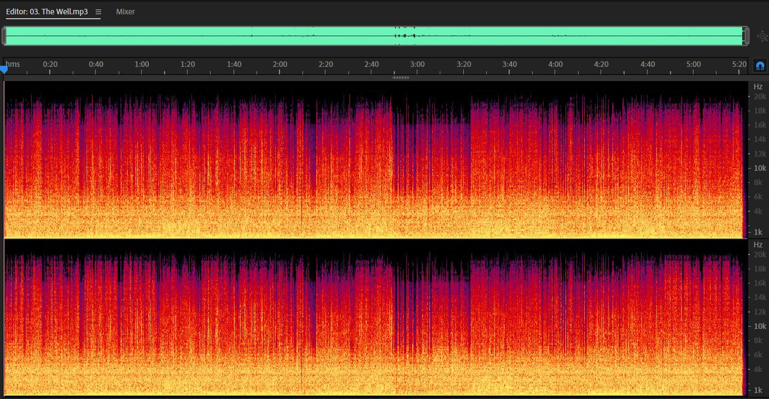Click 1:40 on the time ruler
Image resolution: width=769 pixels, height=399 pixels.
tap(234, 64)
